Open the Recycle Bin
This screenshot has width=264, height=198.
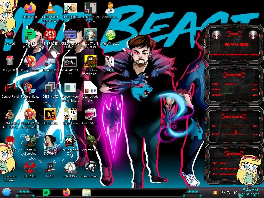(x=10, y=61)
